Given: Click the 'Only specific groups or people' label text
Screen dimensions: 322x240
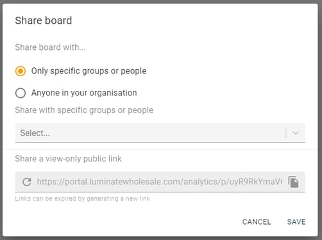Looking at the screenshot, I should pyautogui.click(x=89, y=71).
